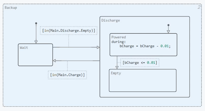Click the arrowhead entering the Empty state

(117, 67)
